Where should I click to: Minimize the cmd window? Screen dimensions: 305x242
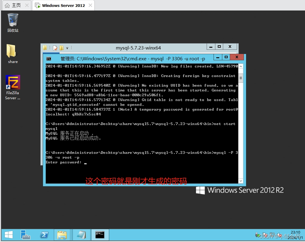[x=218, y=57]
